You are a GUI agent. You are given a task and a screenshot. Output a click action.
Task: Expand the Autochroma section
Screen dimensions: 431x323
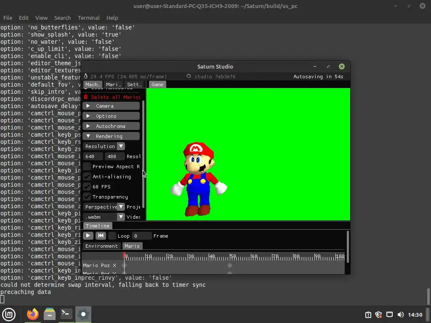click(x=111, y=126)
